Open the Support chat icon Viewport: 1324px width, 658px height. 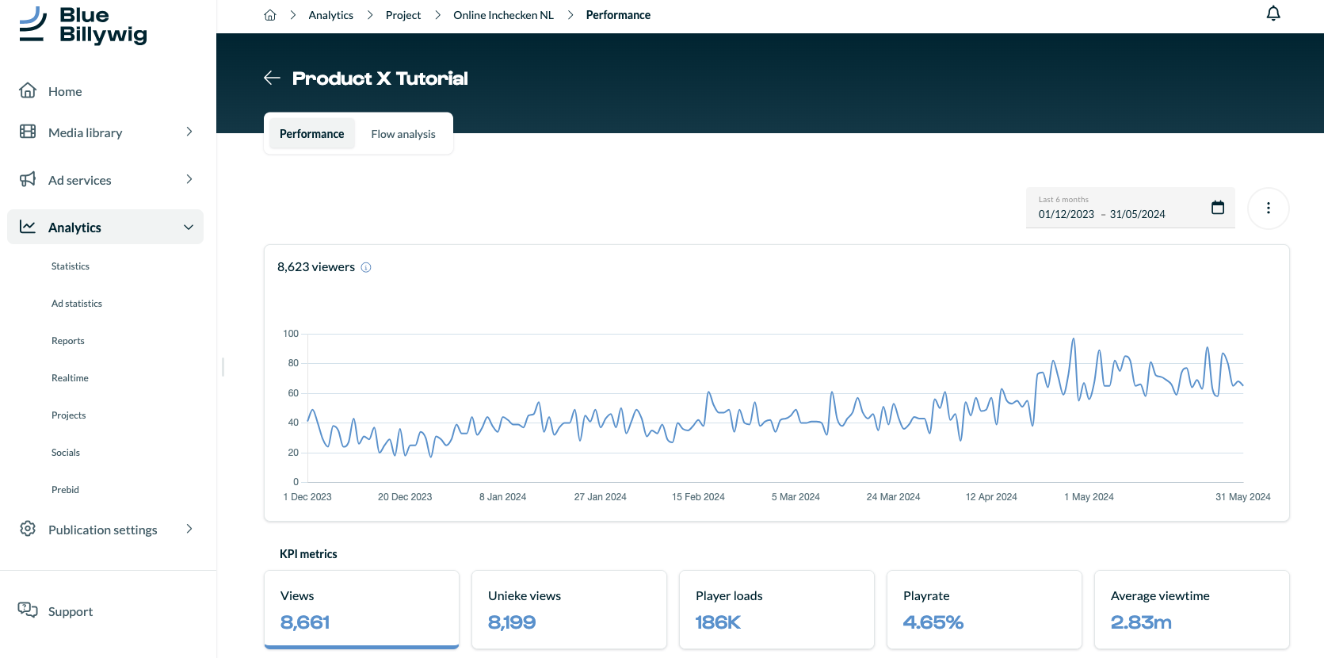[28, 610]
